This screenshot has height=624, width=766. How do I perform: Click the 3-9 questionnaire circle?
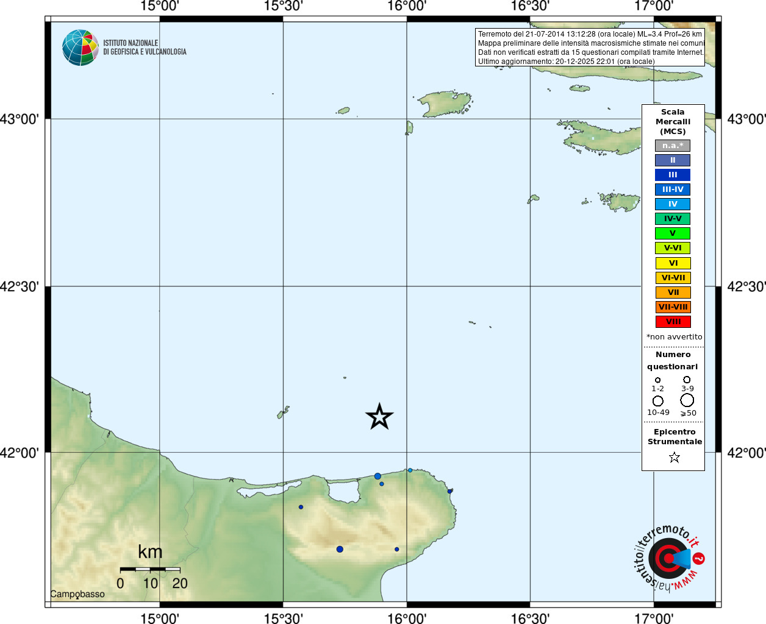coord(687,380)
